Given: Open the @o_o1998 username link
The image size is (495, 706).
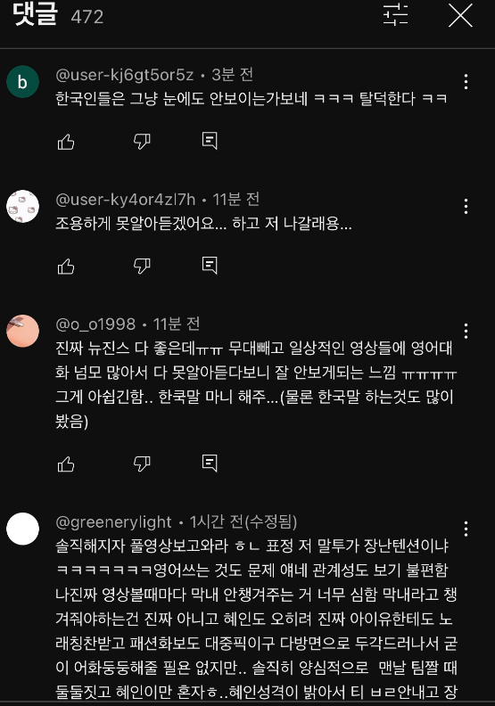Looking at the screenshot, I should [95, 324].
